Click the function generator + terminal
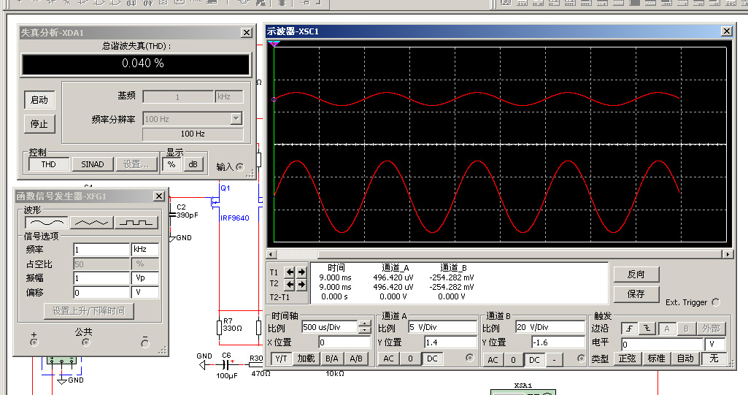Viewport: 748px width, 395px height. 34,342
